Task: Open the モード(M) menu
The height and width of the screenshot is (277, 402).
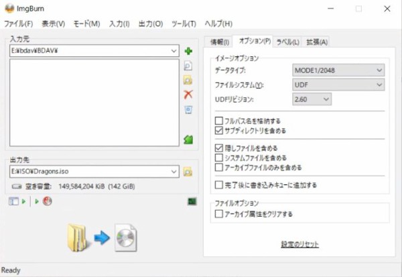Action: (86, 24)
